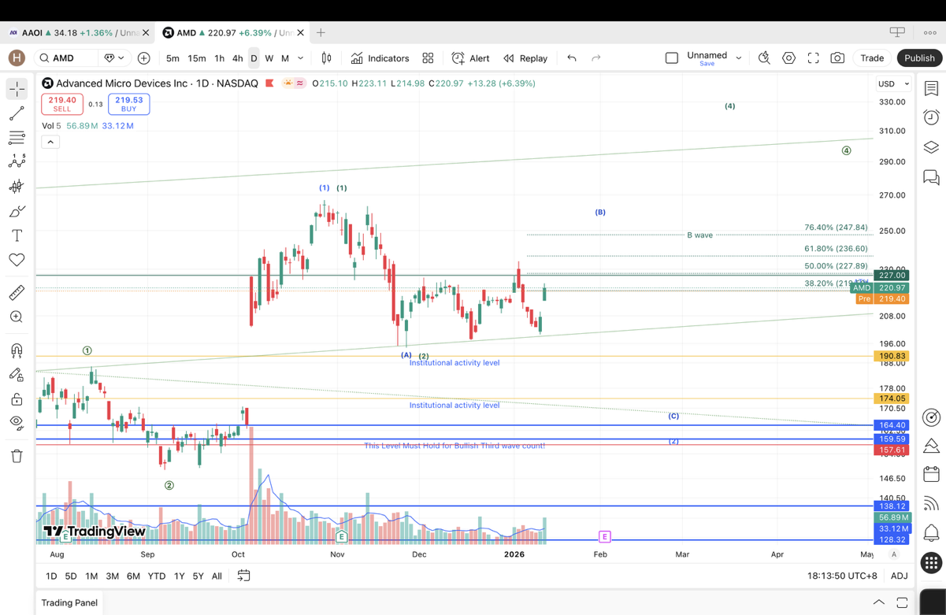The image size is (946, 615).
Task: Open the notifications bell icon
Action: coord(932,533)
